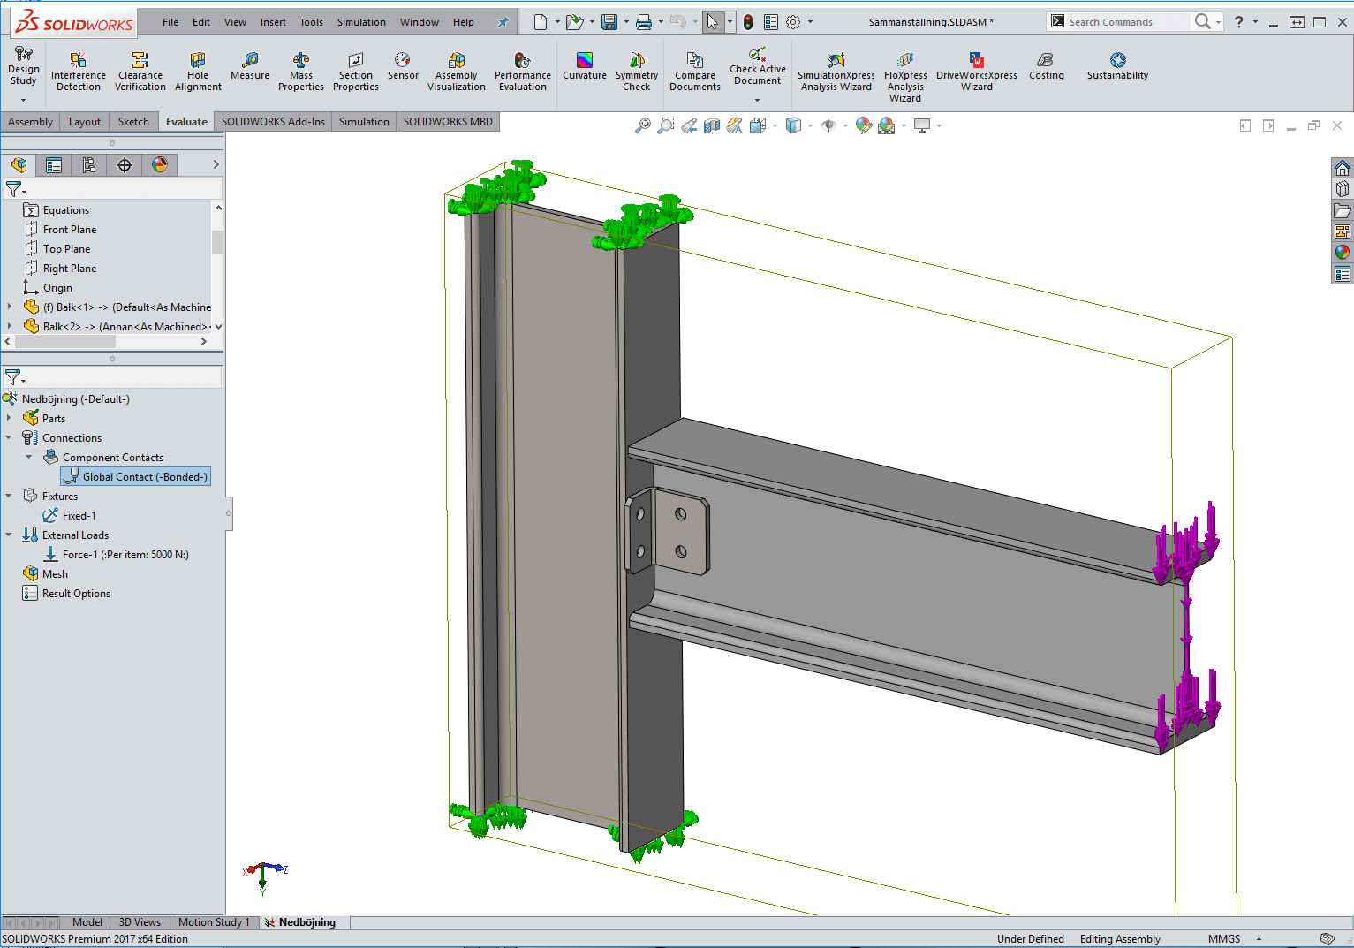This screenshot has height=948, width=1354.
Task: Collapse the Fixtures tree node
Action: pos(9,497)
